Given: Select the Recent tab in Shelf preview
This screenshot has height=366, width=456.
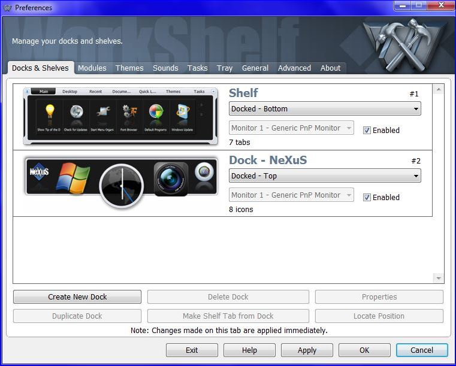Looking at the screenshot, I should click(x=95, y=91).
